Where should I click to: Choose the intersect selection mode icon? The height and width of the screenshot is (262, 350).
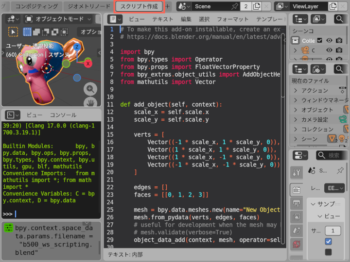click(64, 32)
